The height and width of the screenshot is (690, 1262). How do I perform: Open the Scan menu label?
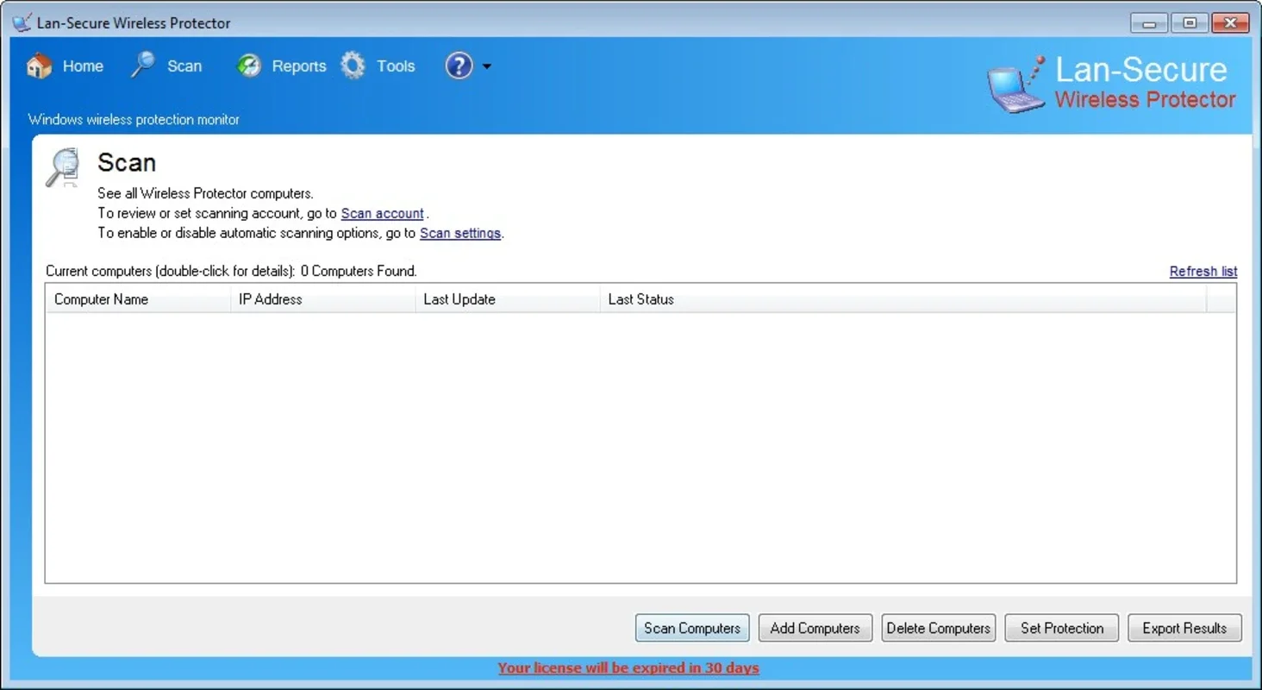pos(184,66)
